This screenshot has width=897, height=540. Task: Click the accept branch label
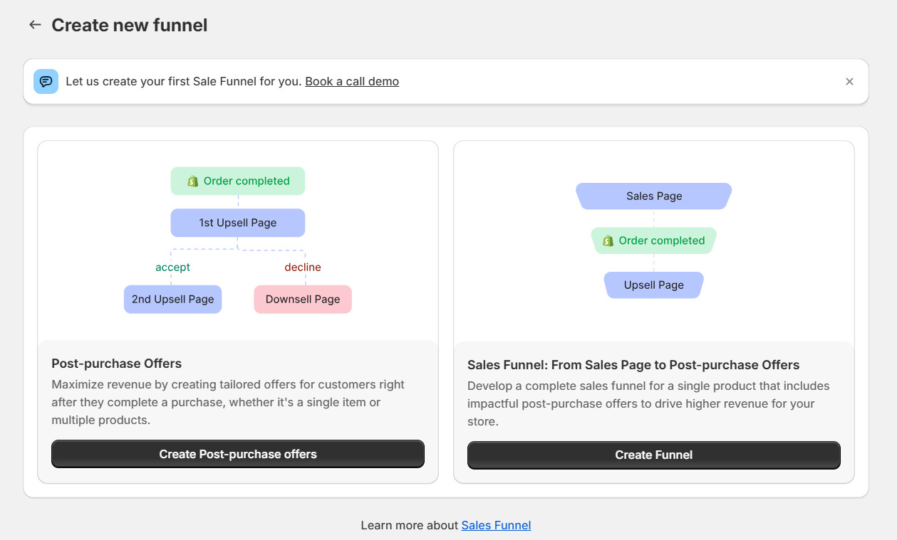coord(172,267)
